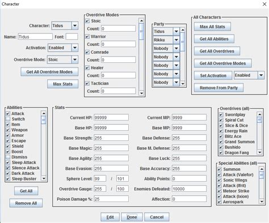Click the Max All Stats button
This screenshot has height=223, width=269.
tap(212, 27)
